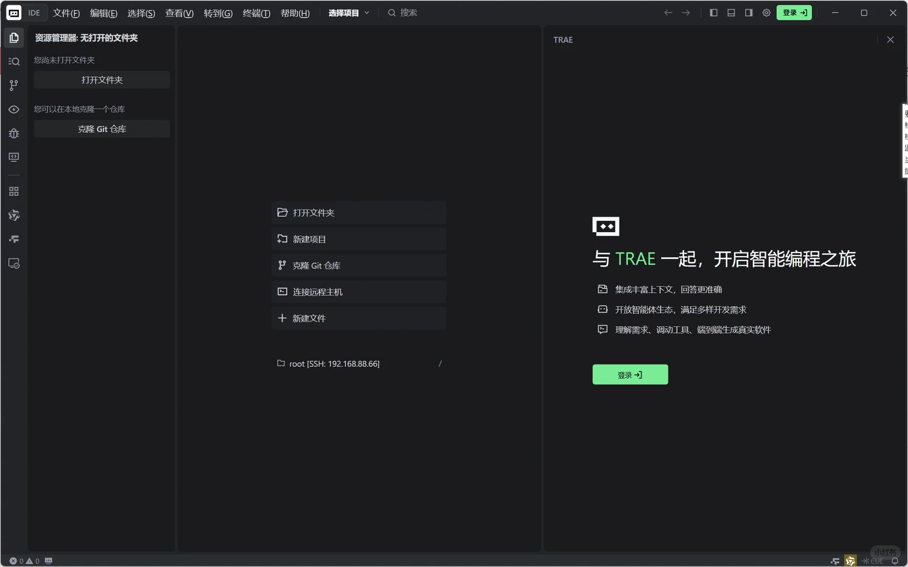Viewport: 908px width, 567px height.
Task: Click the green login button in title bar
Action: (x=794, y=13)
